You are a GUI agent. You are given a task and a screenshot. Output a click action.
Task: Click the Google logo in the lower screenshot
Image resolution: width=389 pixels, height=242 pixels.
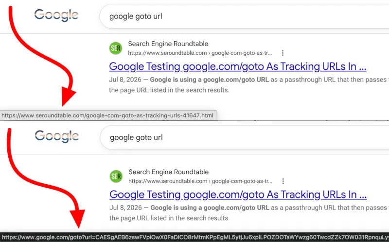57,136
